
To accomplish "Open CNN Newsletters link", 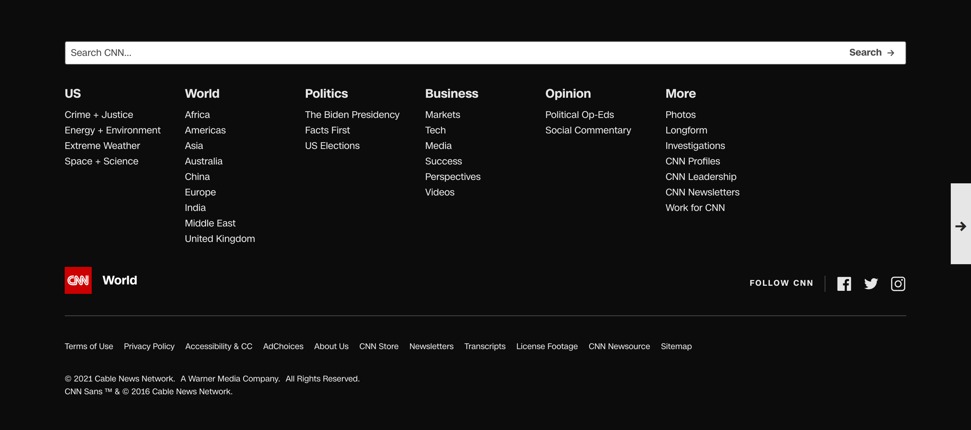I will [702, 192].
